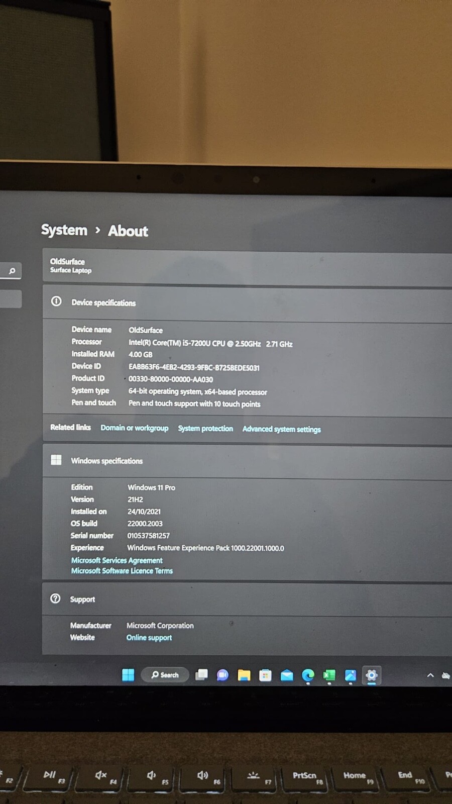This screenshot has height=804, width=452.
Task: Select the 24/10/2021 installed on date
Action: pyautogui.click(x=144, y=512)
